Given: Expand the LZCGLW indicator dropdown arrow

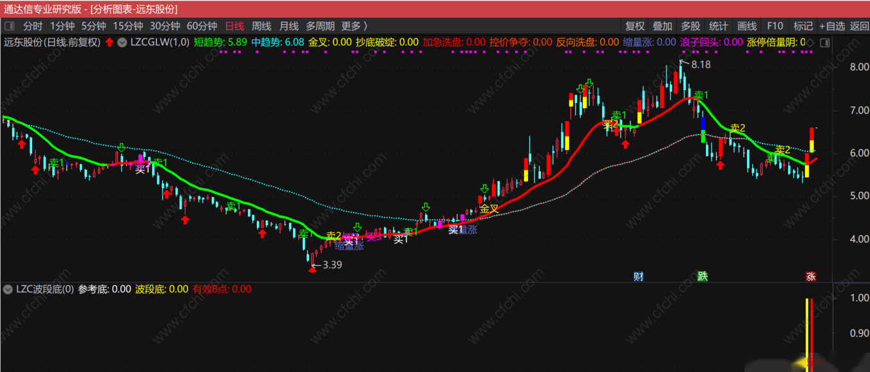Looking at the screenshot, I should click(x=121, y=42).
